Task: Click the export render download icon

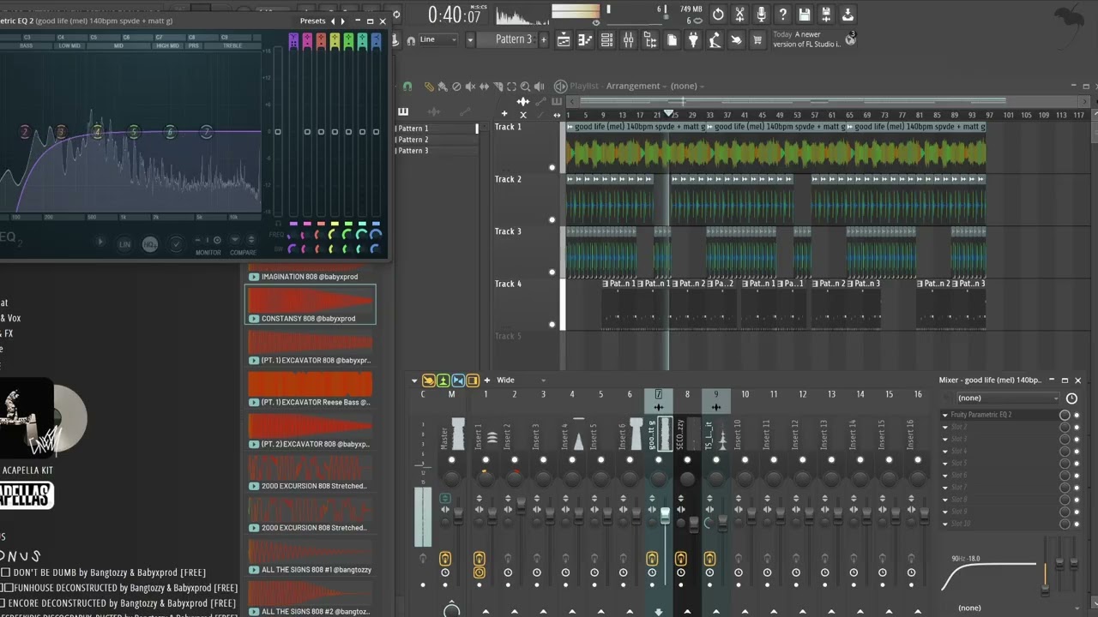Action: 848,15
